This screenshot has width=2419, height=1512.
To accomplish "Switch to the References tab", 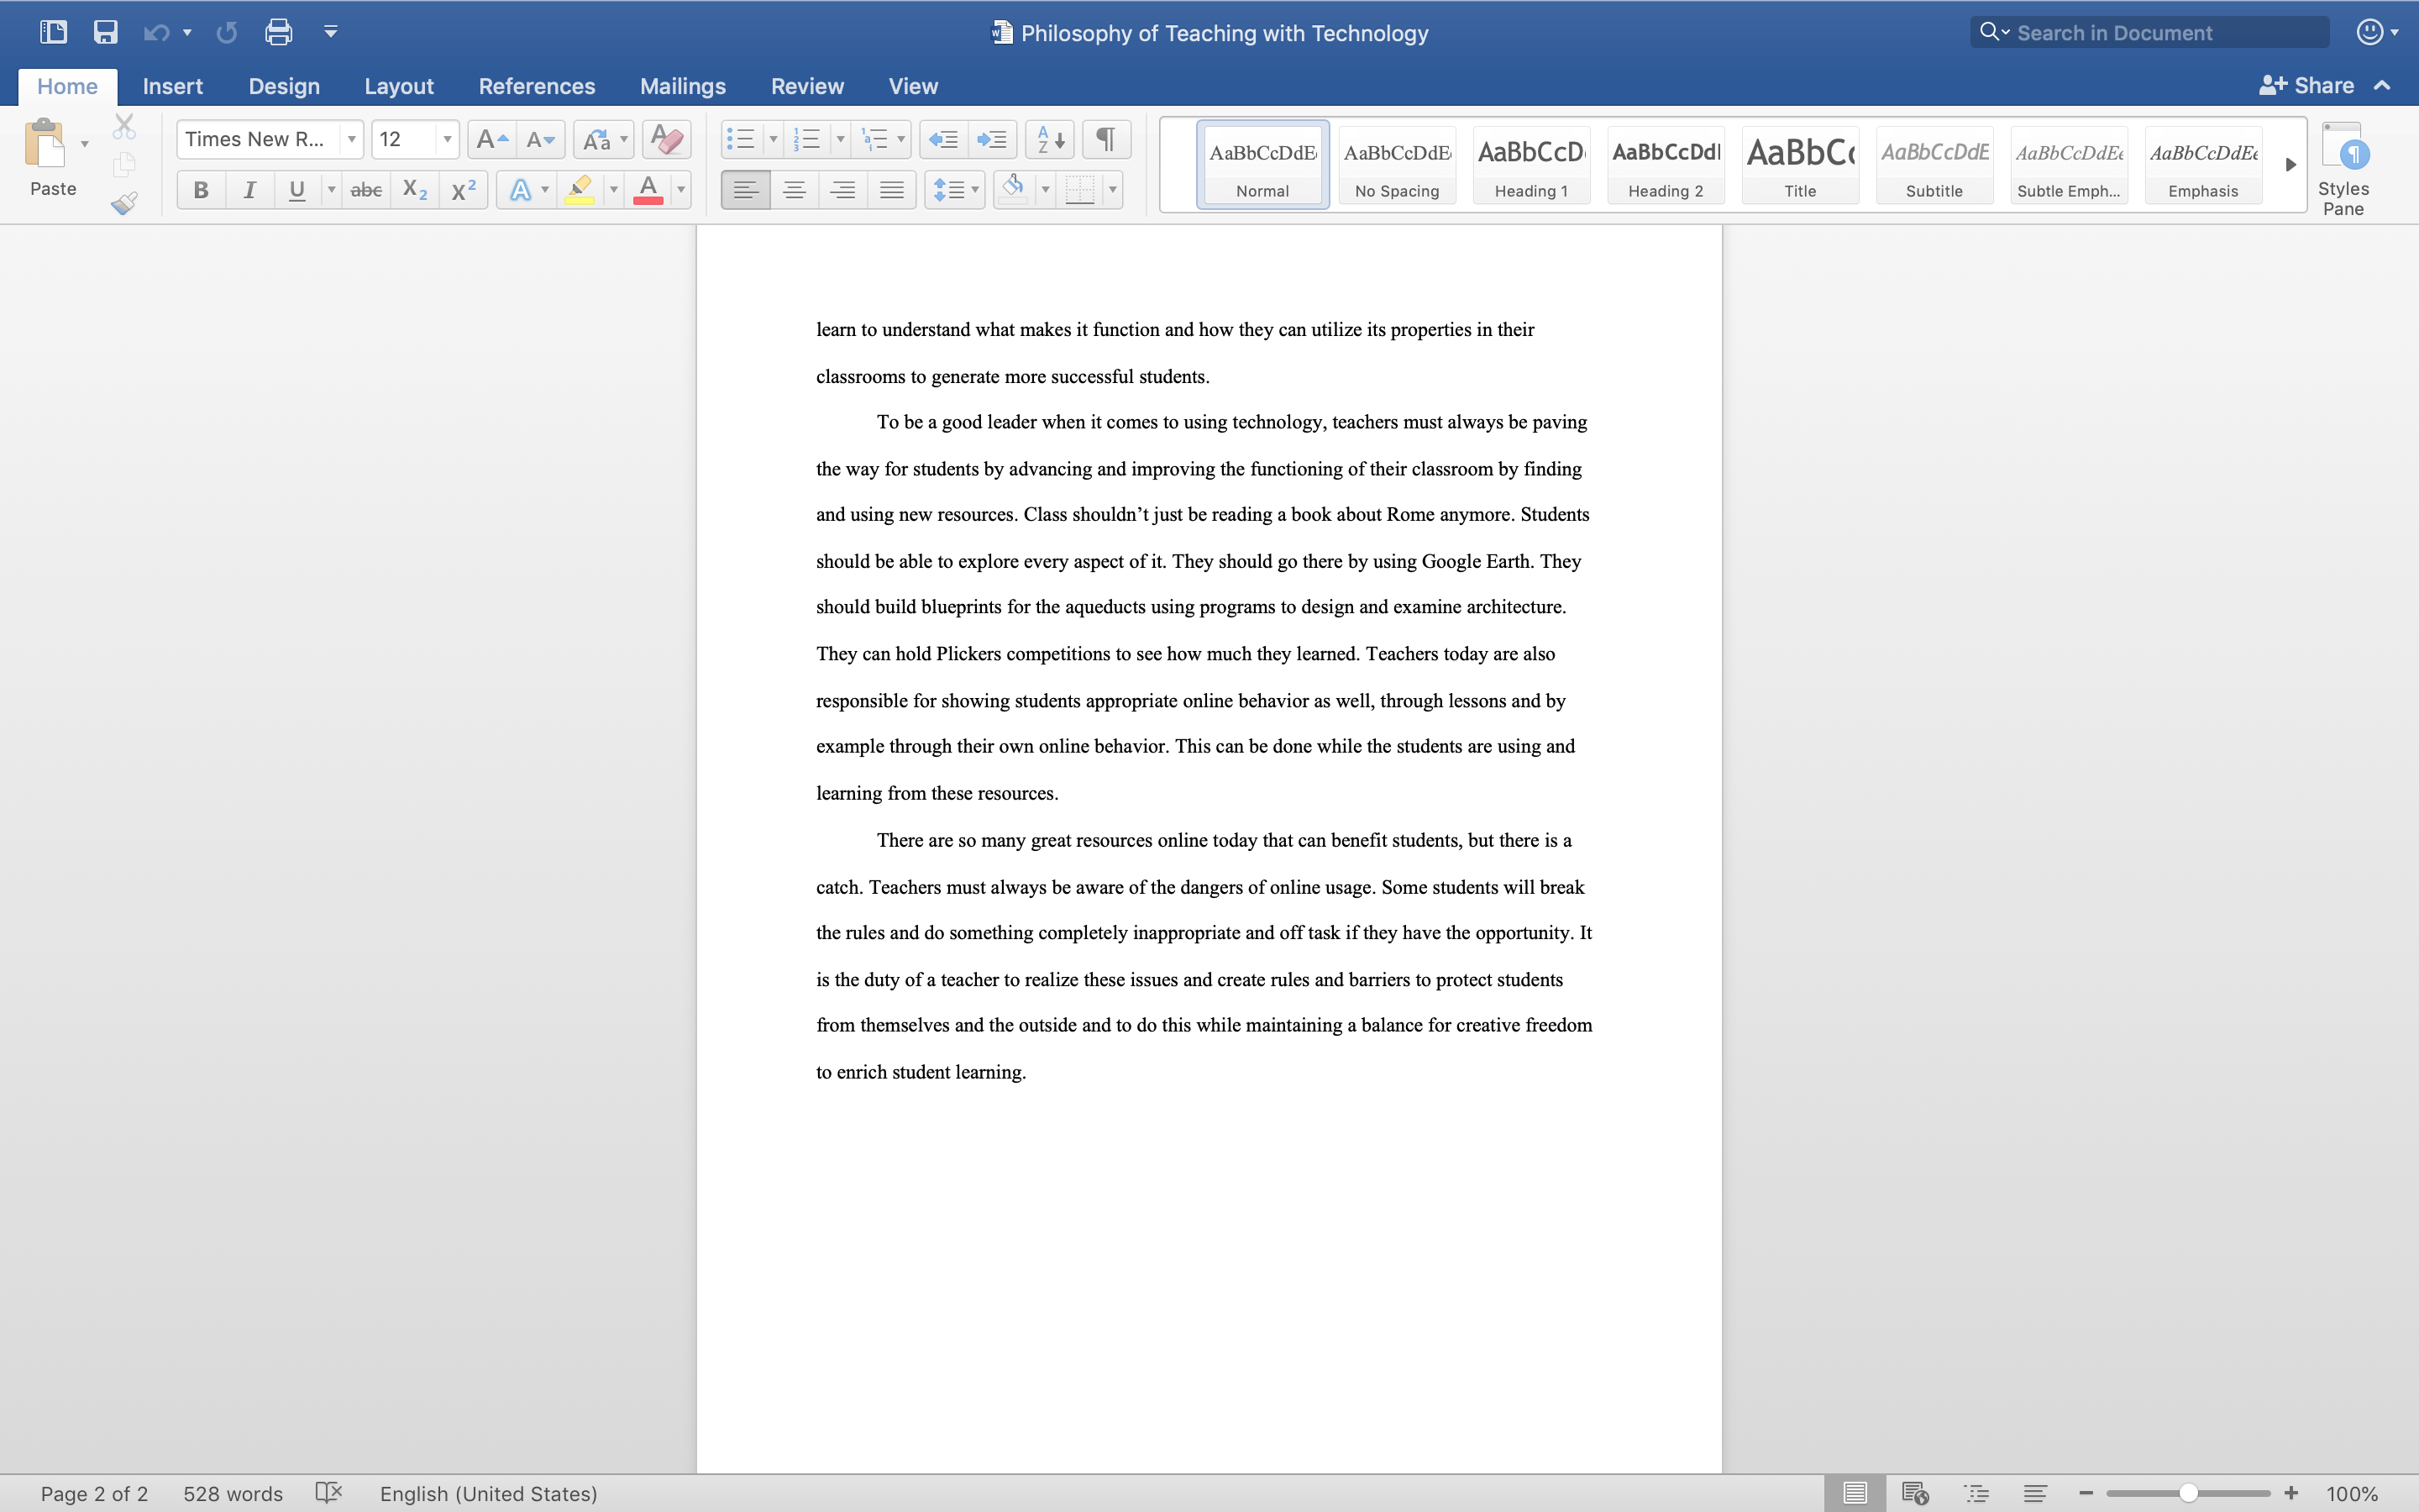I will [x=537, y=86].
